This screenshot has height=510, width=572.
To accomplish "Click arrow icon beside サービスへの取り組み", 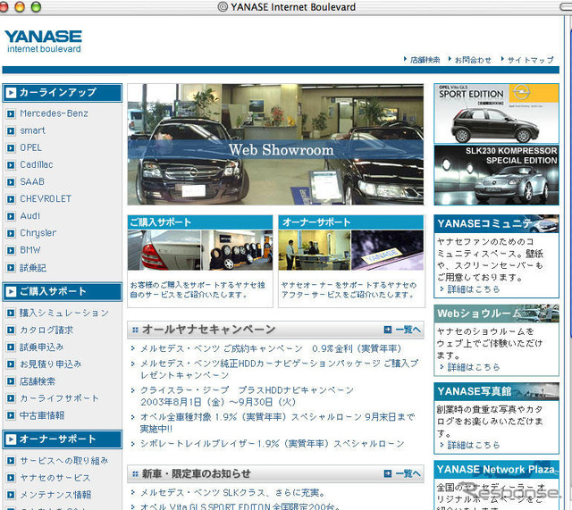I will (11, 461).
